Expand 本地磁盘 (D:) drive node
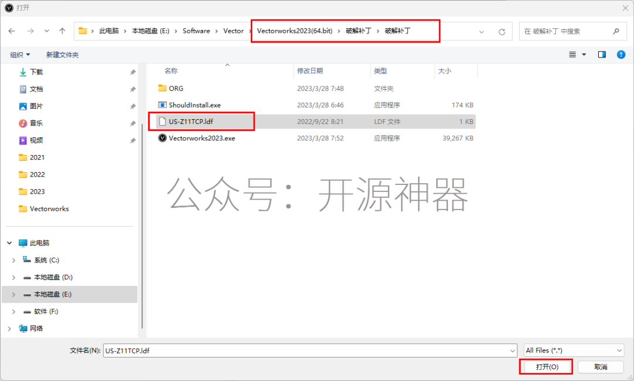 pyautogui.click(x=14, y=277)
